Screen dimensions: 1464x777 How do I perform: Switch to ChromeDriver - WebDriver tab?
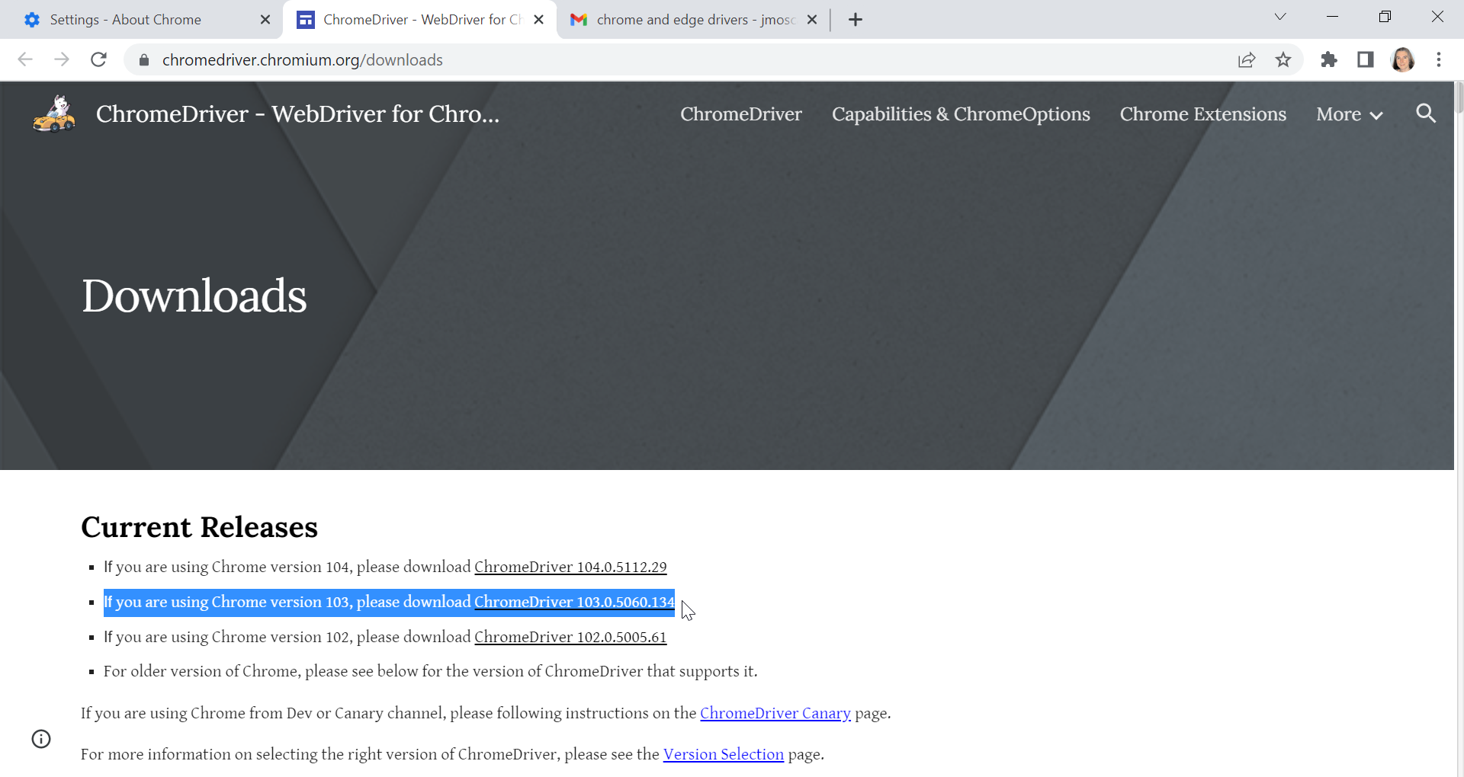coord(419,20)
